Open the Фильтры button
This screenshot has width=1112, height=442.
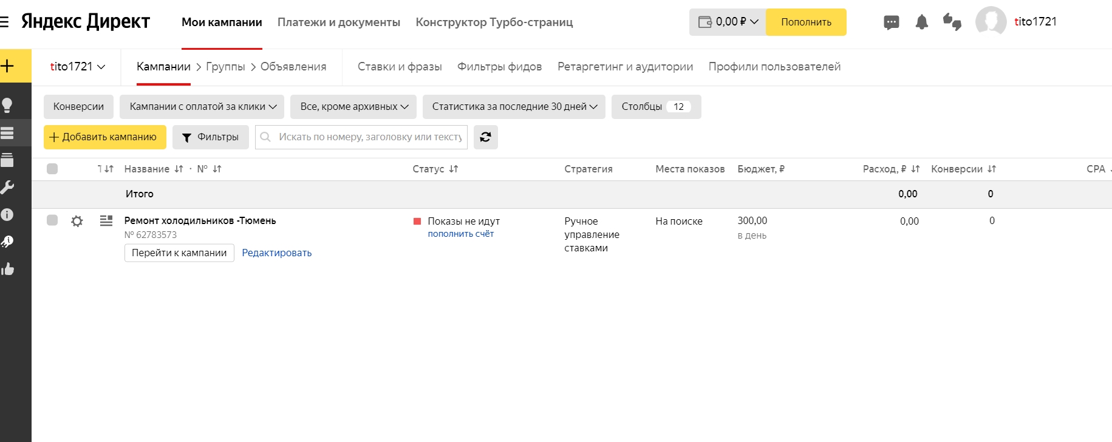(x=211, y=137)
